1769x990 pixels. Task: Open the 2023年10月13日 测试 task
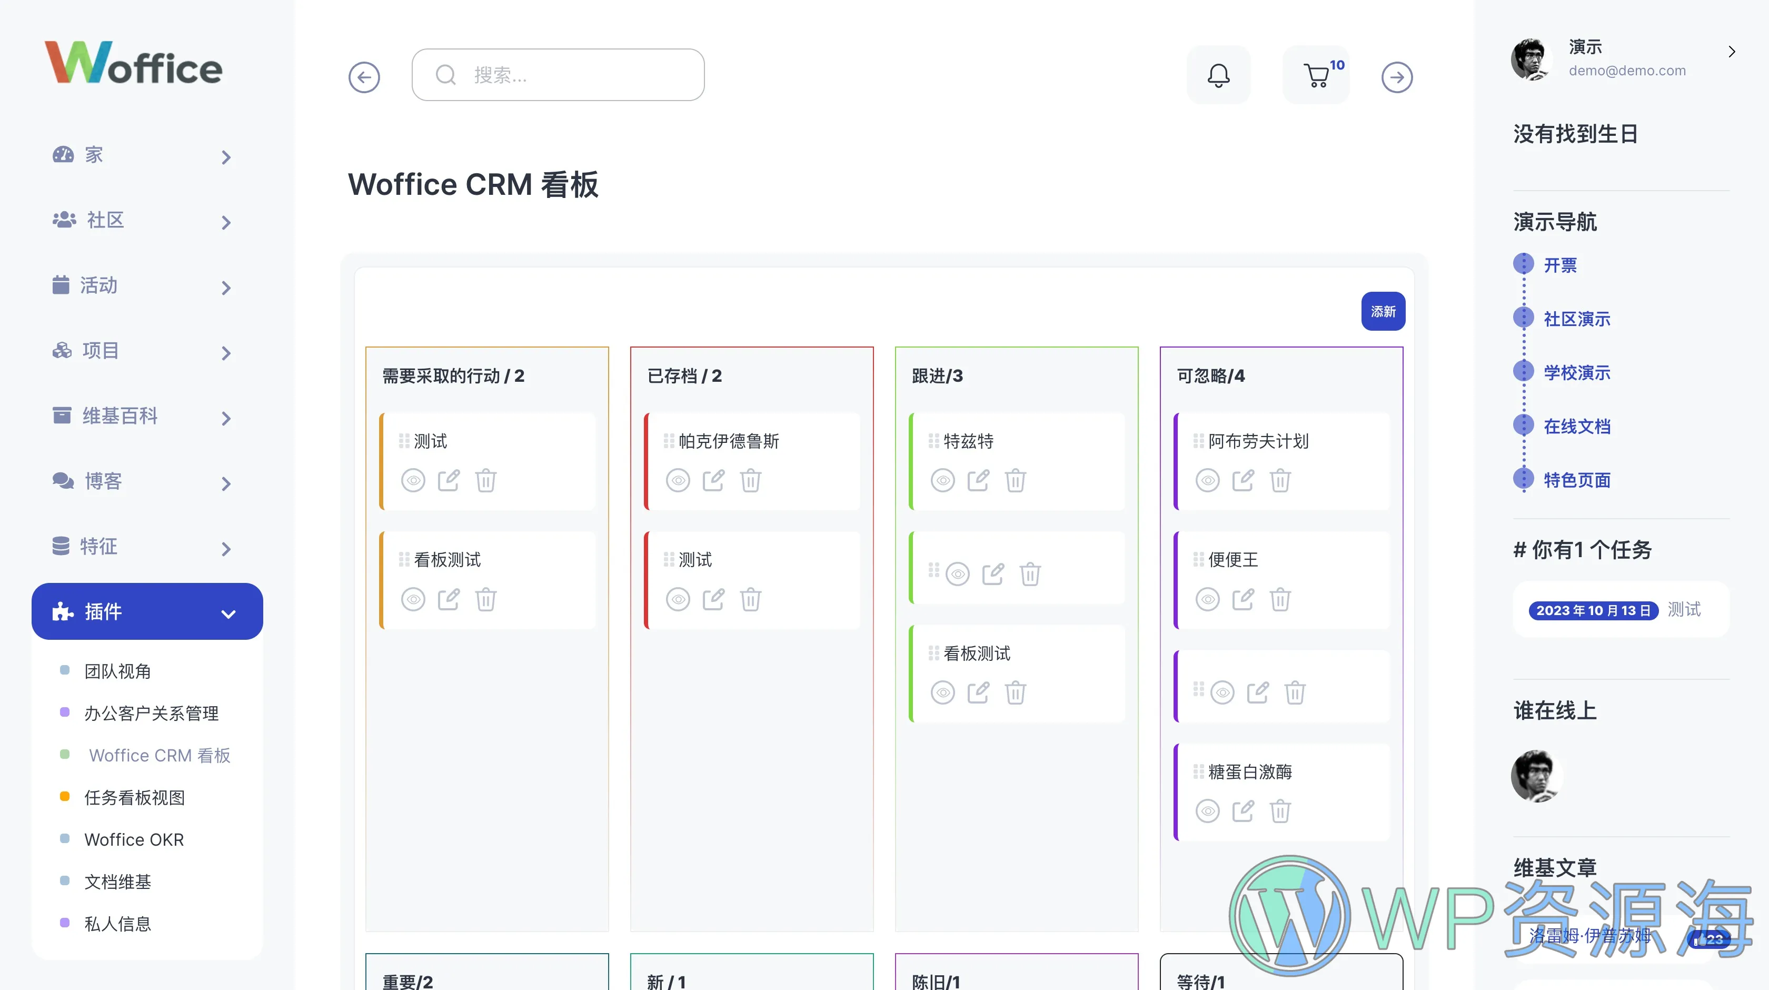(x=1621, y=609)
